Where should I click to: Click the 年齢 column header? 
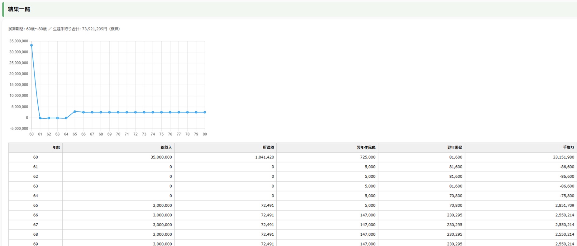click(56, 148)
